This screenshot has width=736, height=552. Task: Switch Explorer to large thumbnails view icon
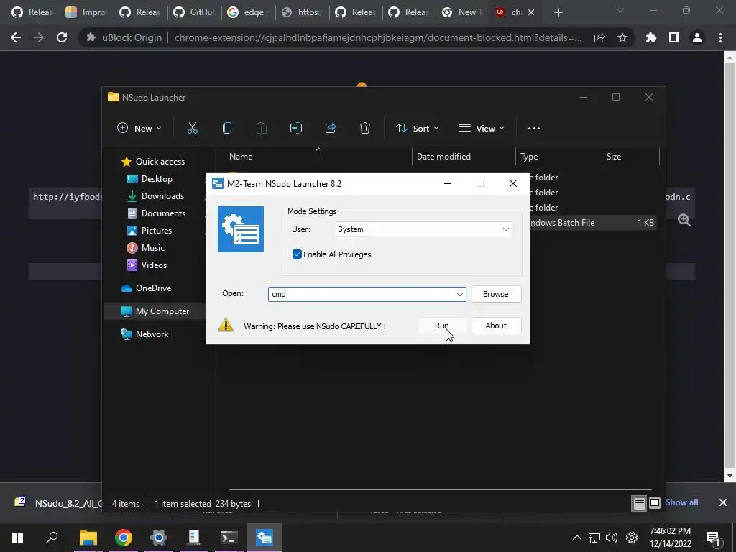(x=654, y=504)
